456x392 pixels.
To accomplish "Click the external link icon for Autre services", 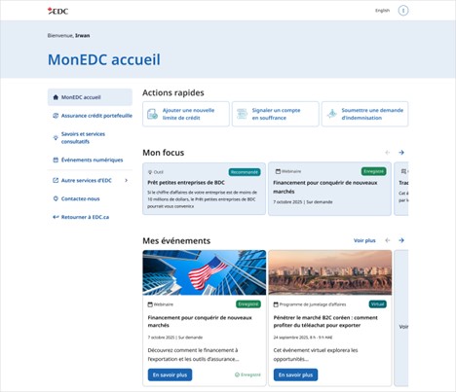I will [x=56, y=180].
